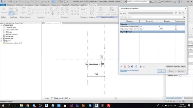This screenshot has height=108, width=193.
Task: Toggle lock checkbox for Смещение parameter row
Action: coord(176,26)
